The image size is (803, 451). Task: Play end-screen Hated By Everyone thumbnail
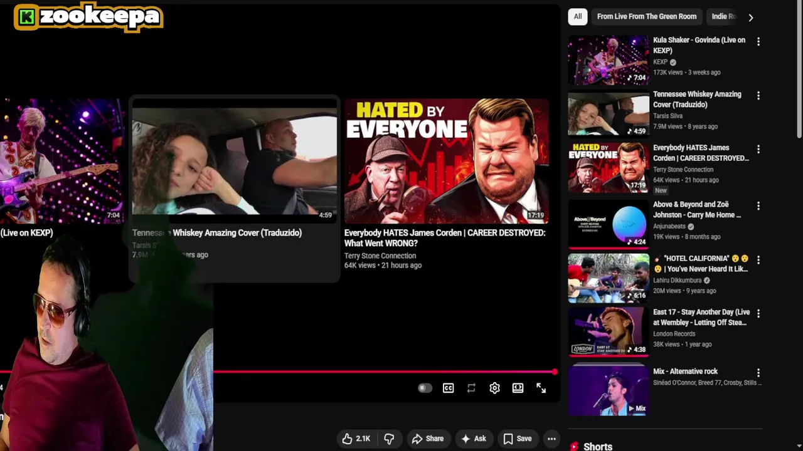(x=447, y=160)
